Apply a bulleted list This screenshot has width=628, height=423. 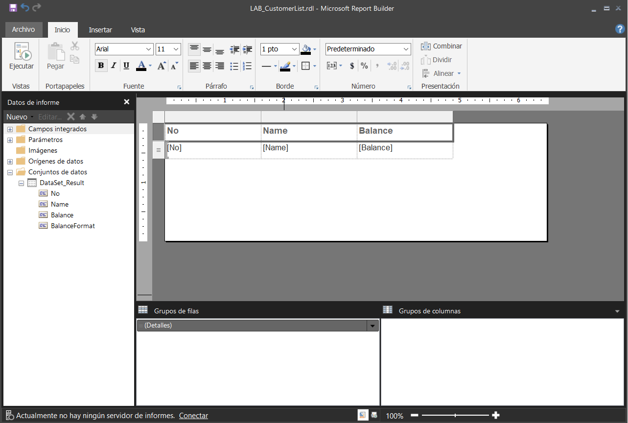tap(234, 66)
